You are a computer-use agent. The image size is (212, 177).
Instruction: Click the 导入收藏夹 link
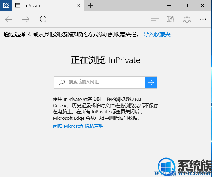coord(157,34)
